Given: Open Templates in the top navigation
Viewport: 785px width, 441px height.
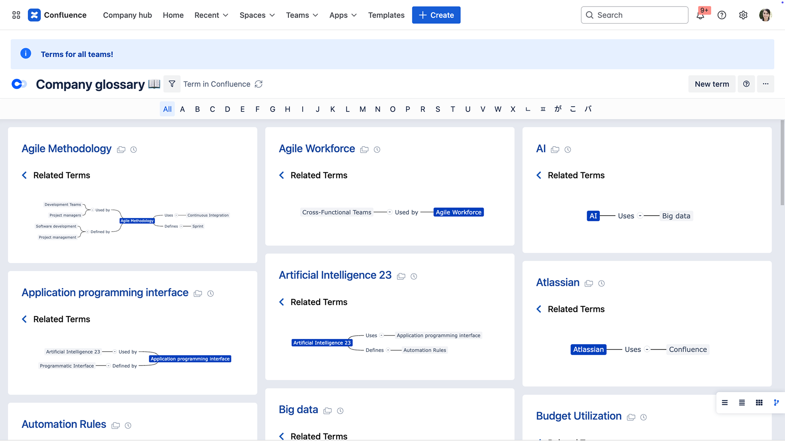Looking at the screenshot, I should coord(386,15).
